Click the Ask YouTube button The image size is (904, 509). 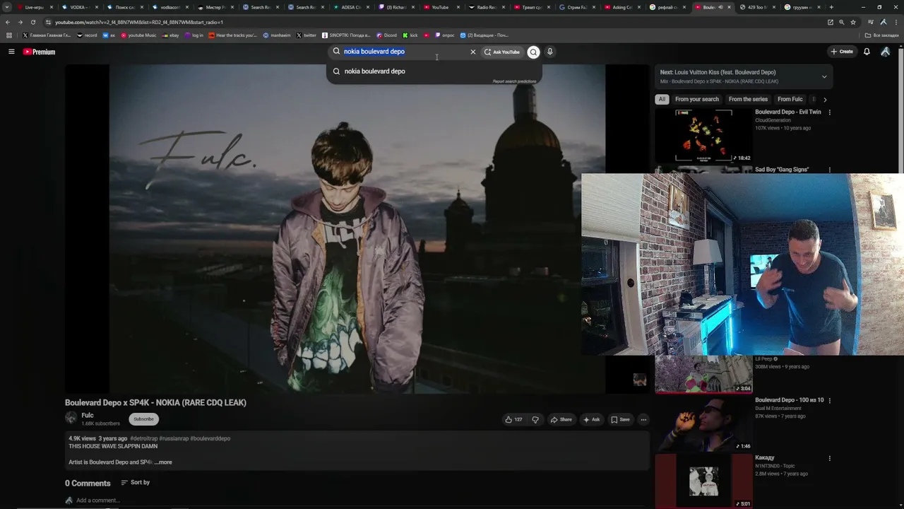502,52
